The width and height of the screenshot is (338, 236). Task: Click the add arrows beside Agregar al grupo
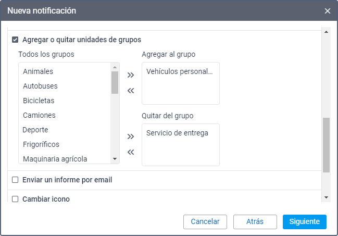pyautogui.click(x=131, y=75)
